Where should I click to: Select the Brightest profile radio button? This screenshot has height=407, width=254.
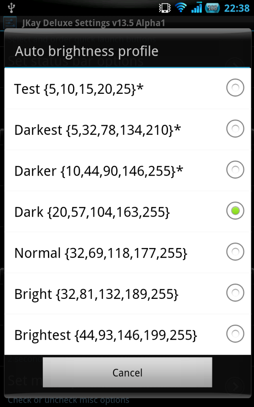click(235, 333)
